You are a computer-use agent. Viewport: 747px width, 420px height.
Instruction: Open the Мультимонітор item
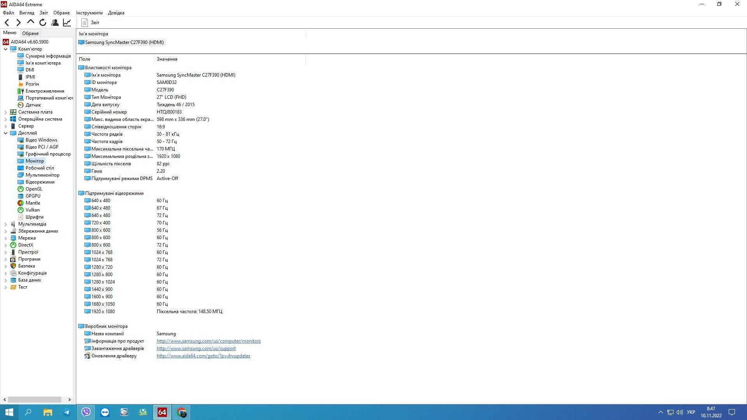coord(42,175)
